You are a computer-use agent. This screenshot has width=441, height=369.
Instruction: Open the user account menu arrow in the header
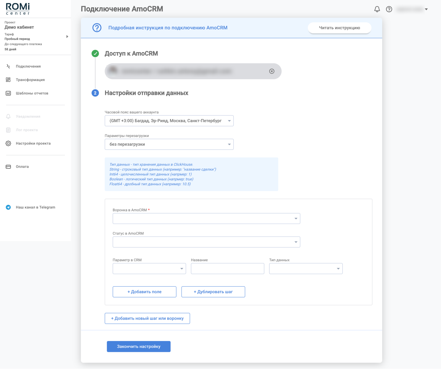tap(426, 9)
